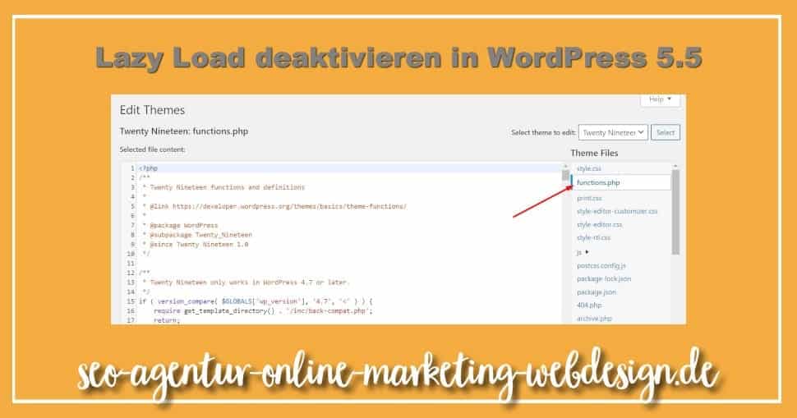Image resolution: width=797 pixels, height=418 pixels.
Task: Open print.css theme file
Action: (589, 198)
